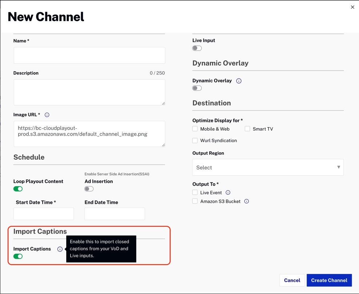Click the Dynamic Overlay info icon
Image resolution: width=359 pixels, height=294 pixels.
click(239, 81)
